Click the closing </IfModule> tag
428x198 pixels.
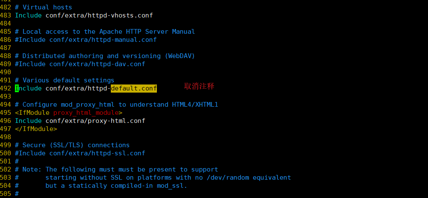(36, 129)
